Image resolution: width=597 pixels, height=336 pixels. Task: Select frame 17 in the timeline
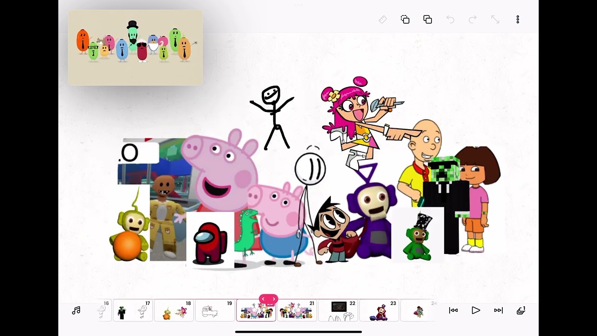133,310
